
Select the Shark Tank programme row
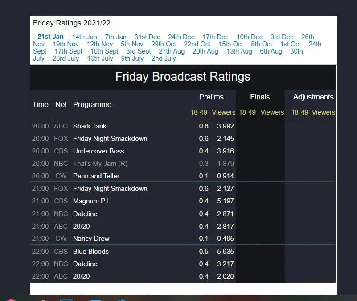click(x=90, y=126)
